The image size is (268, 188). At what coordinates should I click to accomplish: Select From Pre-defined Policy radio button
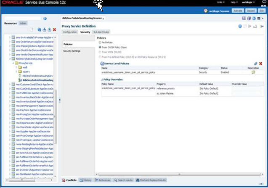(x=100, y=57)
